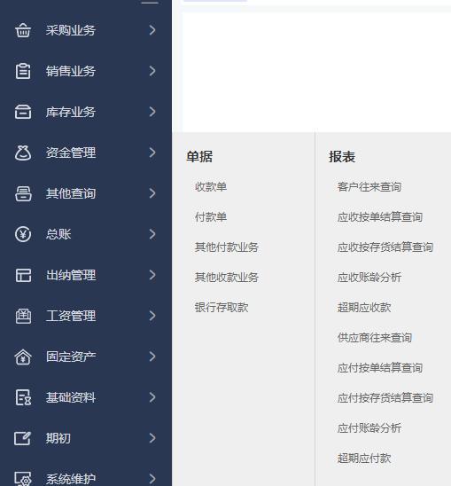The height and width of the screenshot is (486, 451).
Task: Select 总账 in the sidebar
Action: (x=58, y=234)
